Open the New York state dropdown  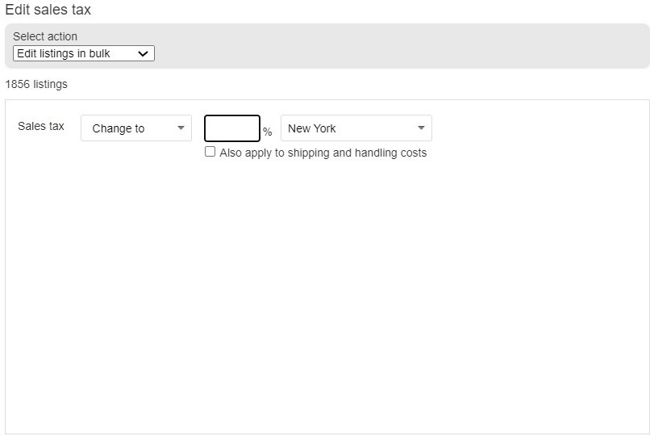356,128
